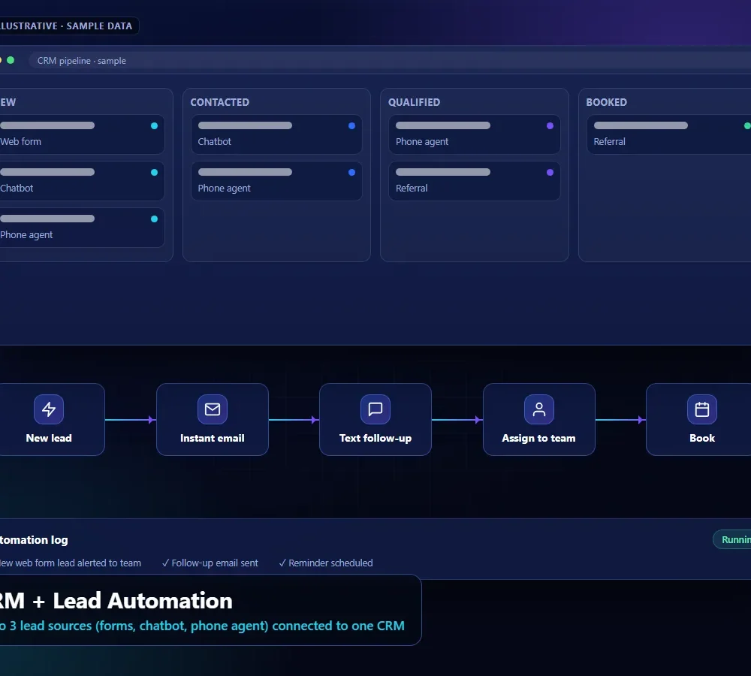This screenshot has width=751, height=676.
Task: Select the BOOKED column header
Action: (x=606, y=102)
